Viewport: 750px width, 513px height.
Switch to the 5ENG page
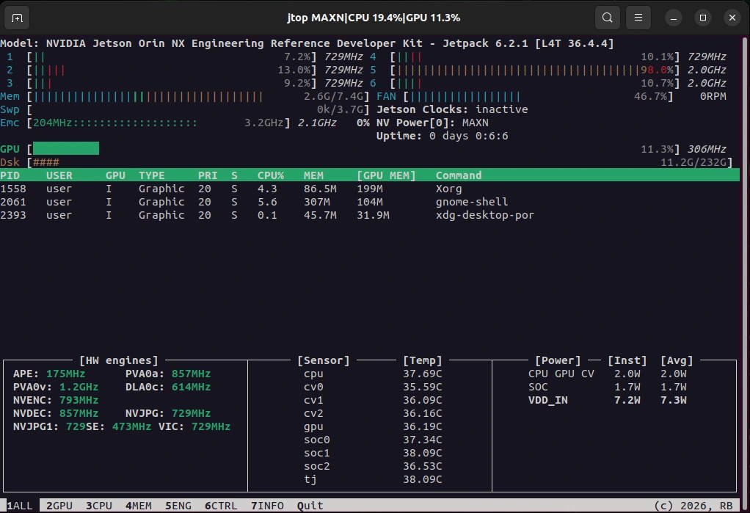178,506
